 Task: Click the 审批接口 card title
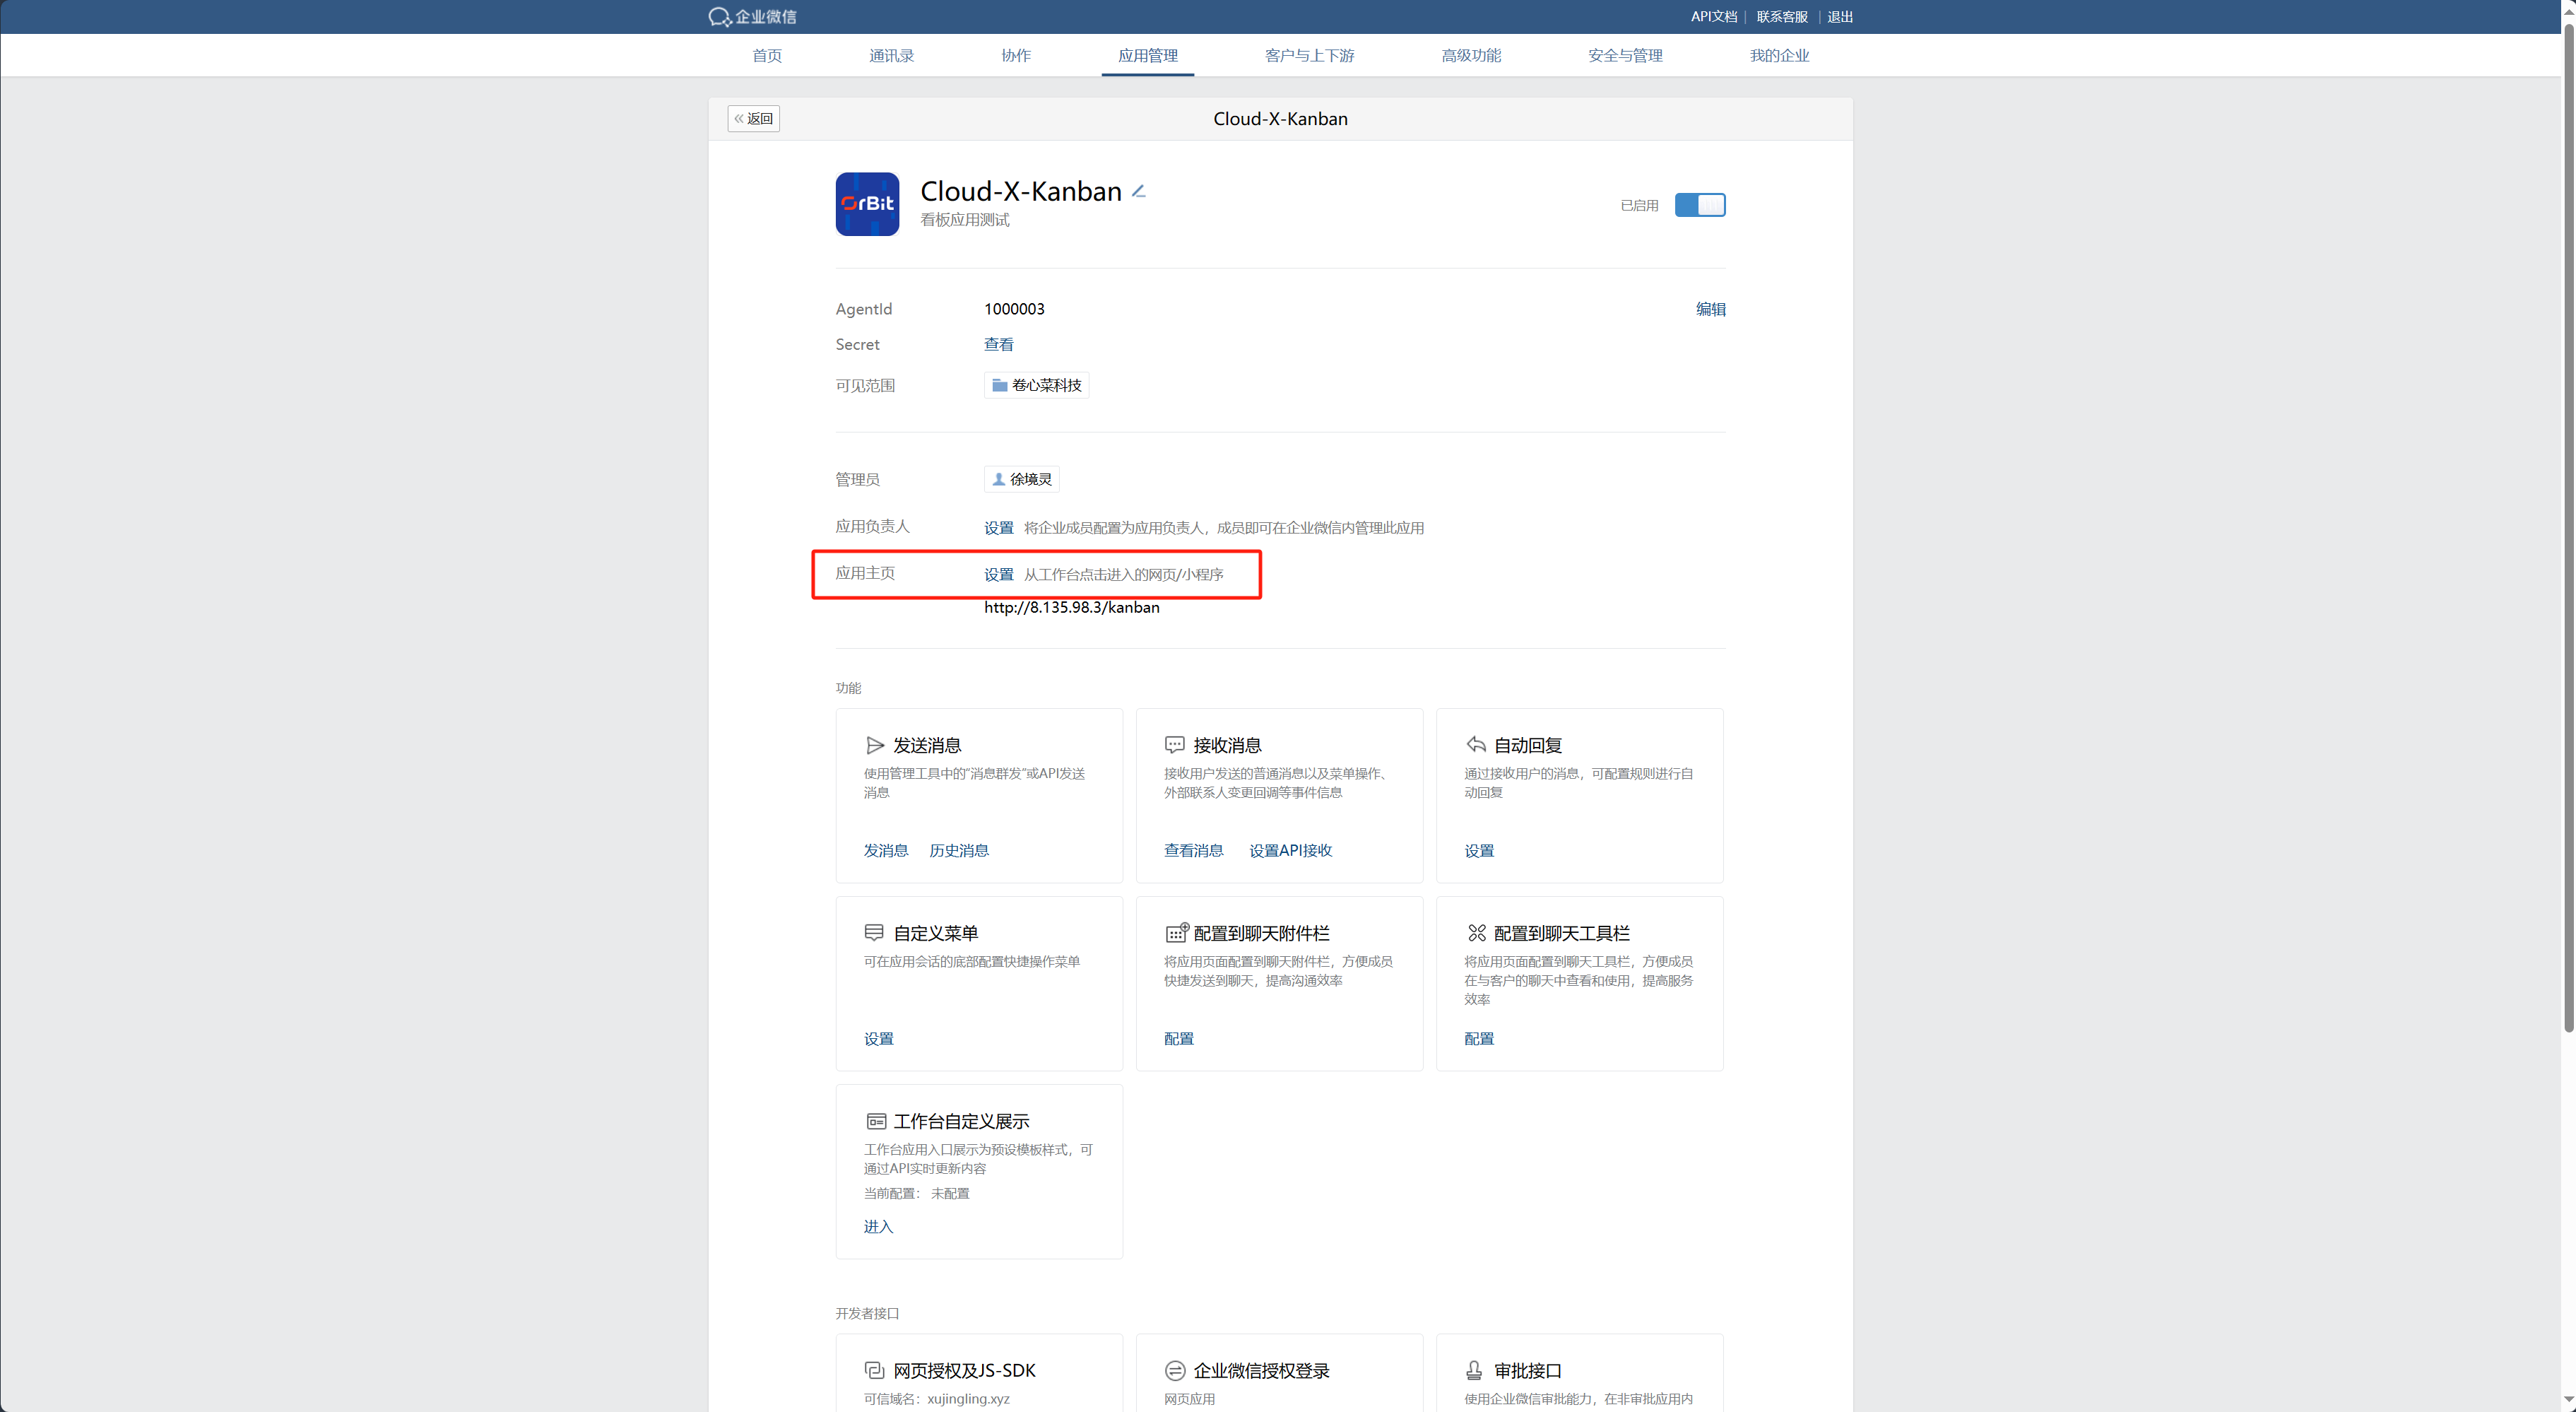pyautogui.click(x=1527, y=1370)
